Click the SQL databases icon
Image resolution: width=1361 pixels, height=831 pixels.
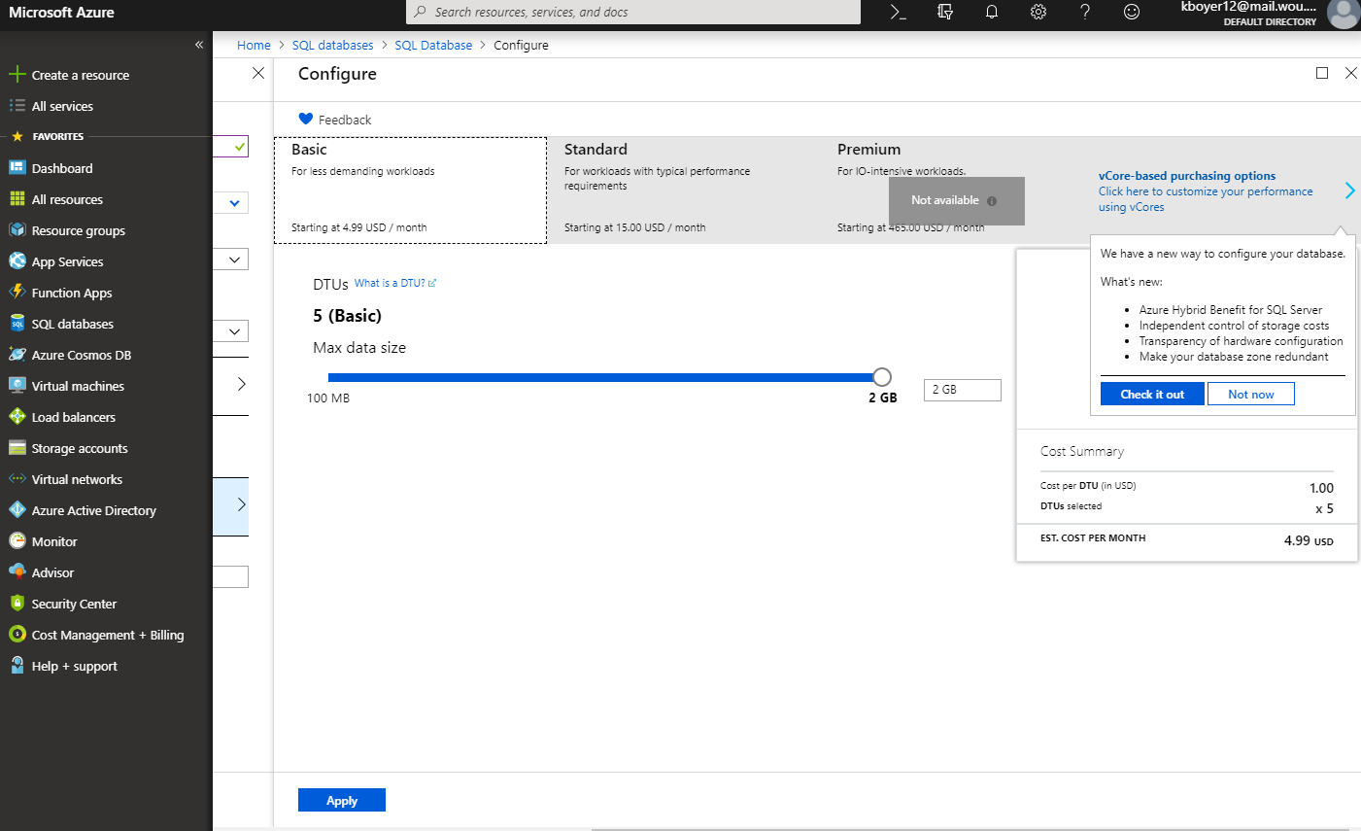tap(17, 324)
